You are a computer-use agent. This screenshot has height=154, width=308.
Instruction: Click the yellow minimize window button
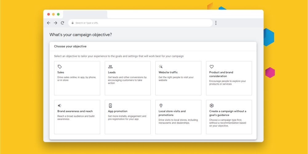[x=54, y=14]
